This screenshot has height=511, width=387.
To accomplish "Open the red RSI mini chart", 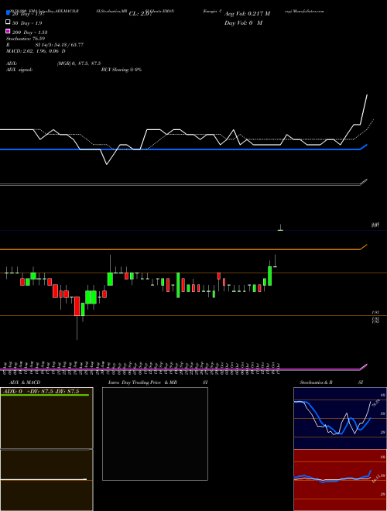I will (x=340, y=480).
